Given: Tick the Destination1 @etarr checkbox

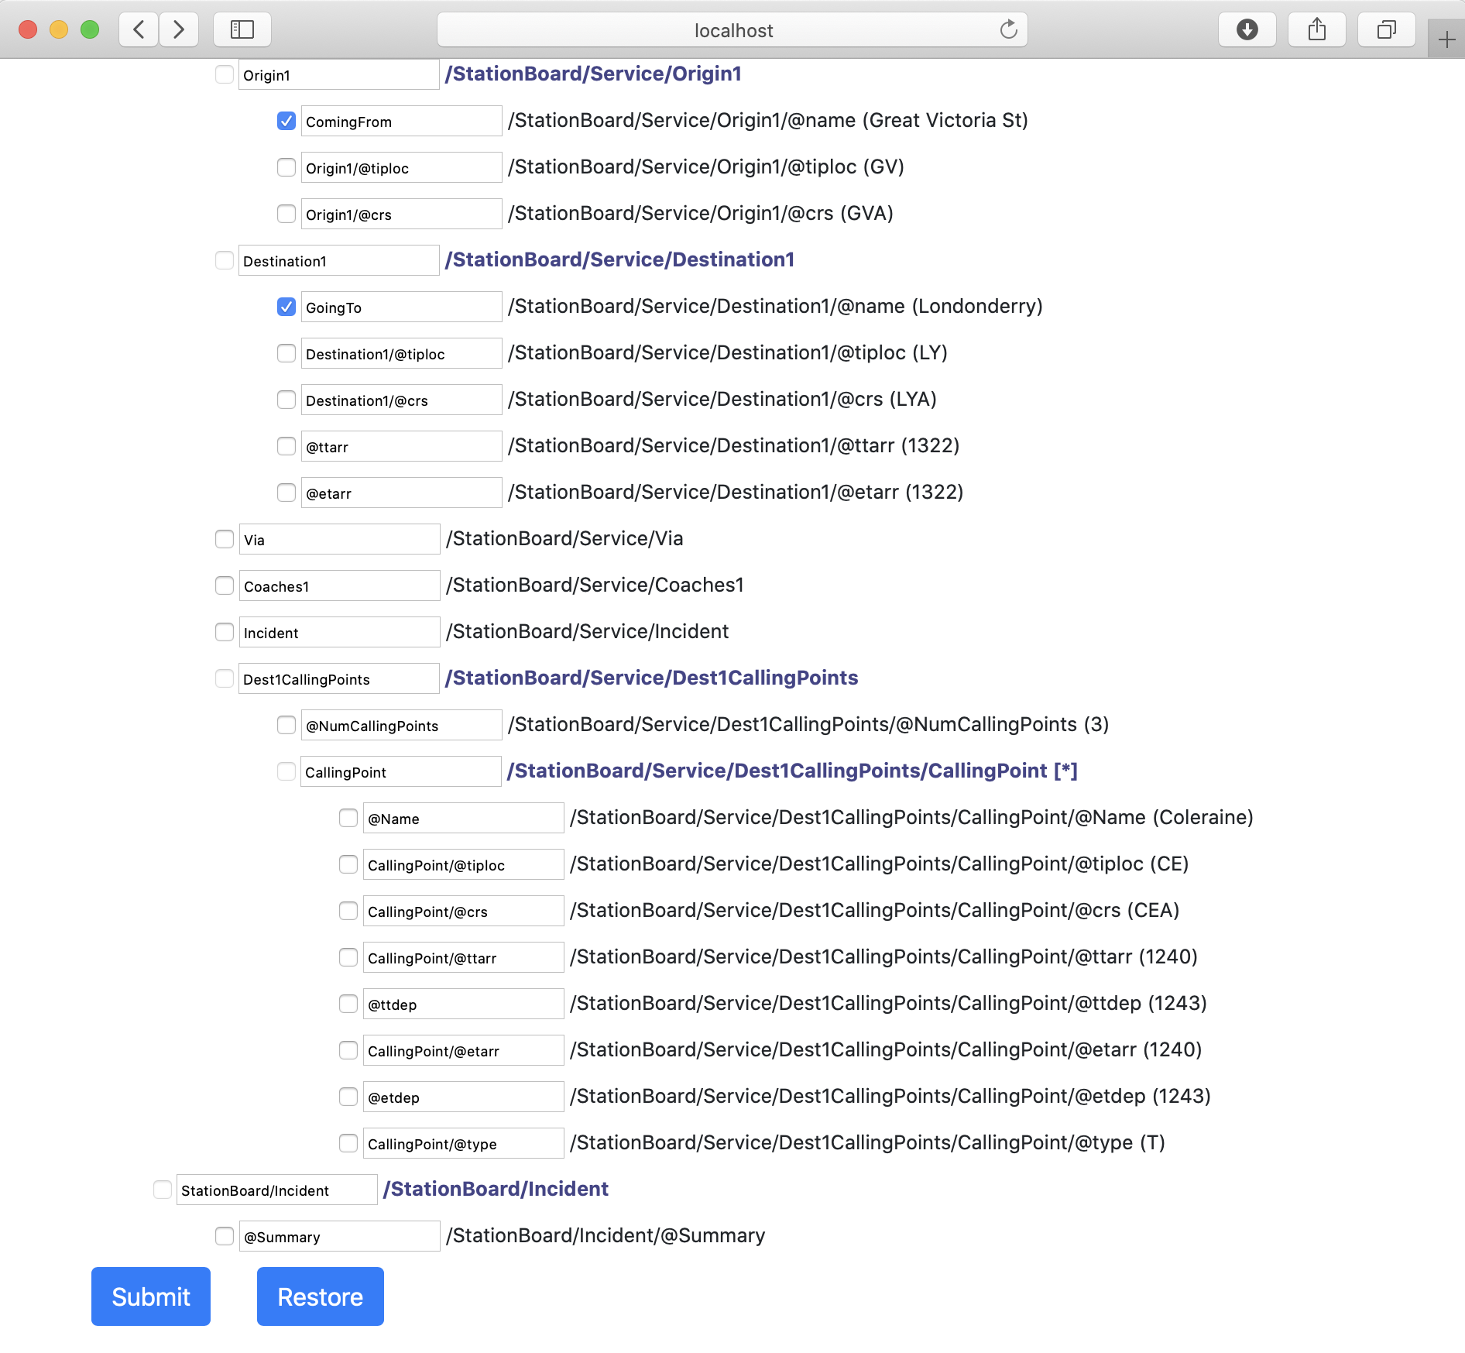Looking at the screenshot, I should click(x=286, y=493).
